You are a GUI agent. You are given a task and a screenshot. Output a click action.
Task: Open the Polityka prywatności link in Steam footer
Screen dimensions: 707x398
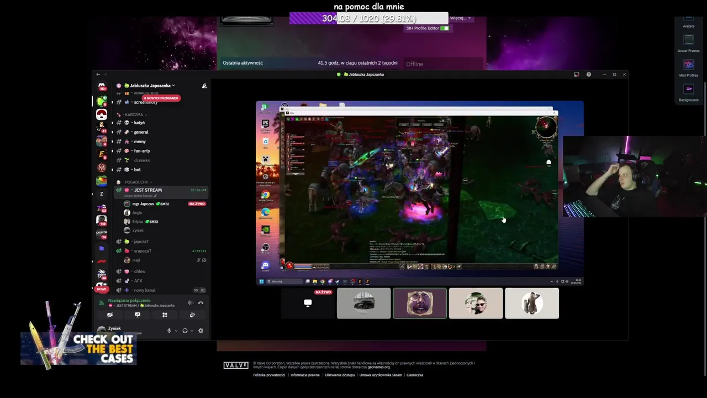coord(269,375)
